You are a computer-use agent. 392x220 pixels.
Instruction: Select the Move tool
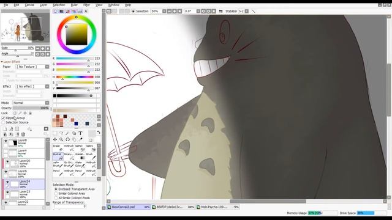pyautogui.click(x=55, y=139)
